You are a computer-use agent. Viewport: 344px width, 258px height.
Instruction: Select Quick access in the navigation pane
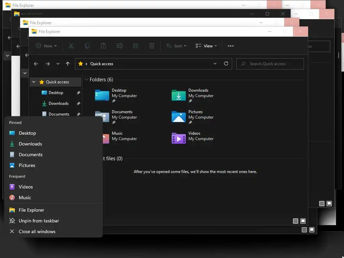55,82
